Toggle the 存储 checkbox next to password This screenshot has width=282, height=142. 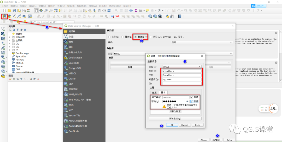tap(192, 102)
